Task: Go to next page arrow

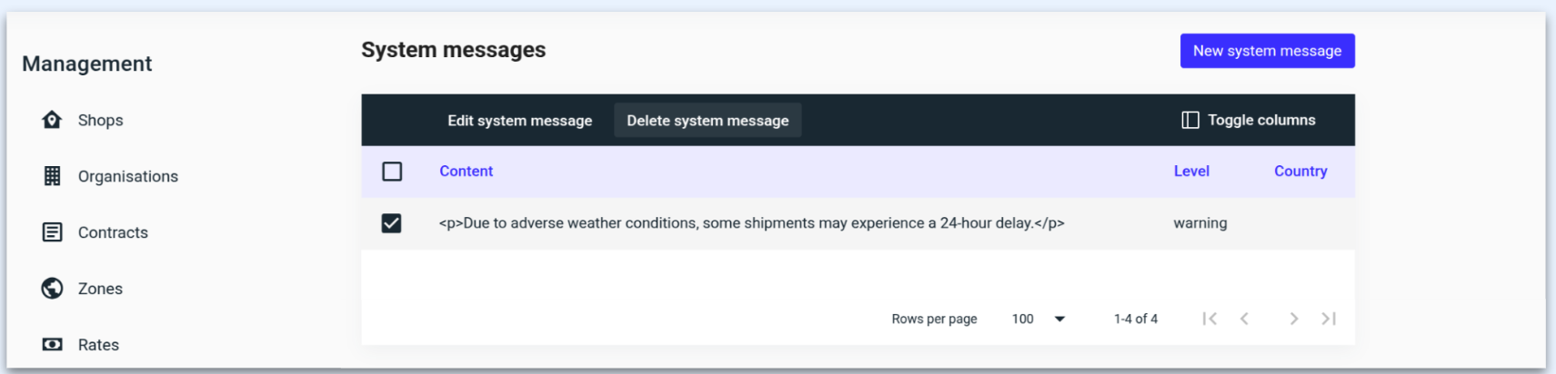Action: point(1293,319)
